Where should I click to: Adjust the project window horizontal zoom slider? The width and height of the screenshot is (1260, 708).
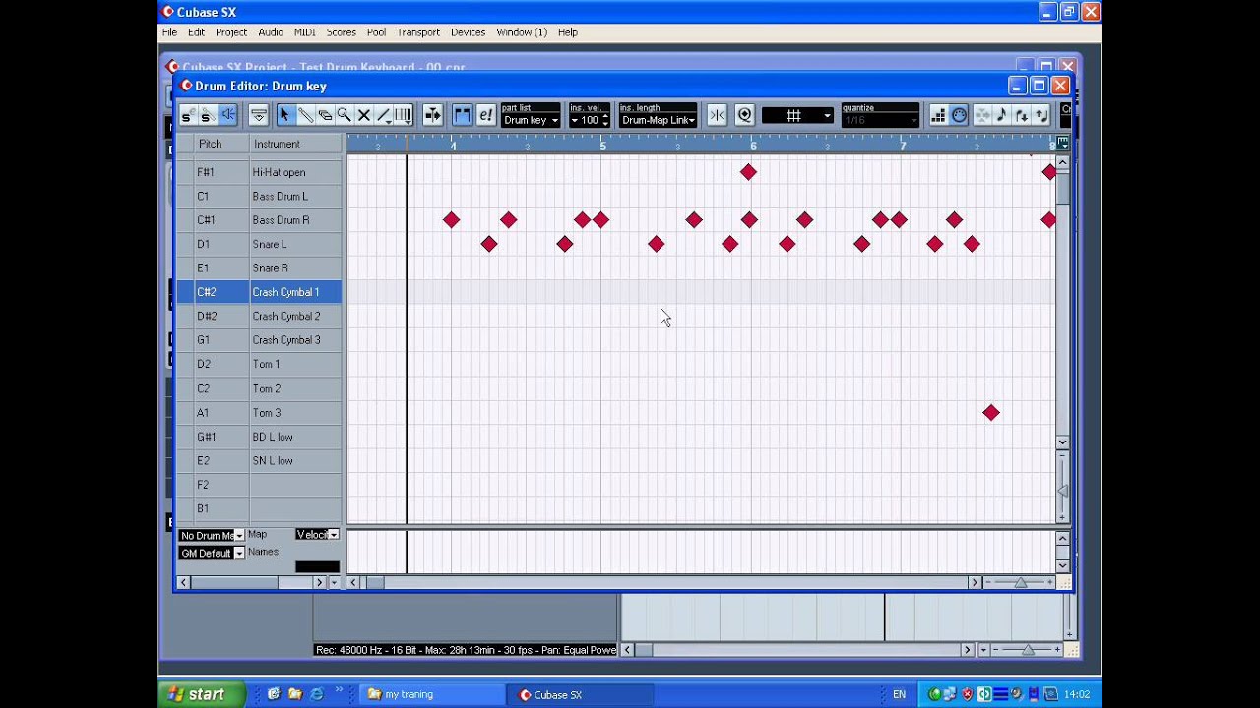(x=1027, y=649)
